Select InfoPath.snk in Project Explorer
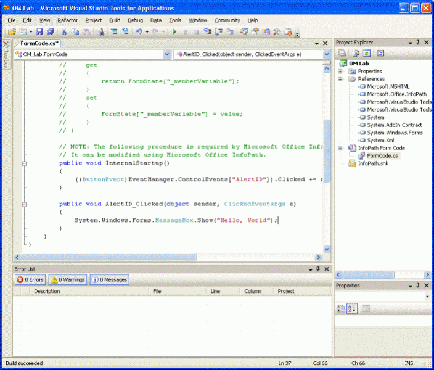 [x=373, y=163]
